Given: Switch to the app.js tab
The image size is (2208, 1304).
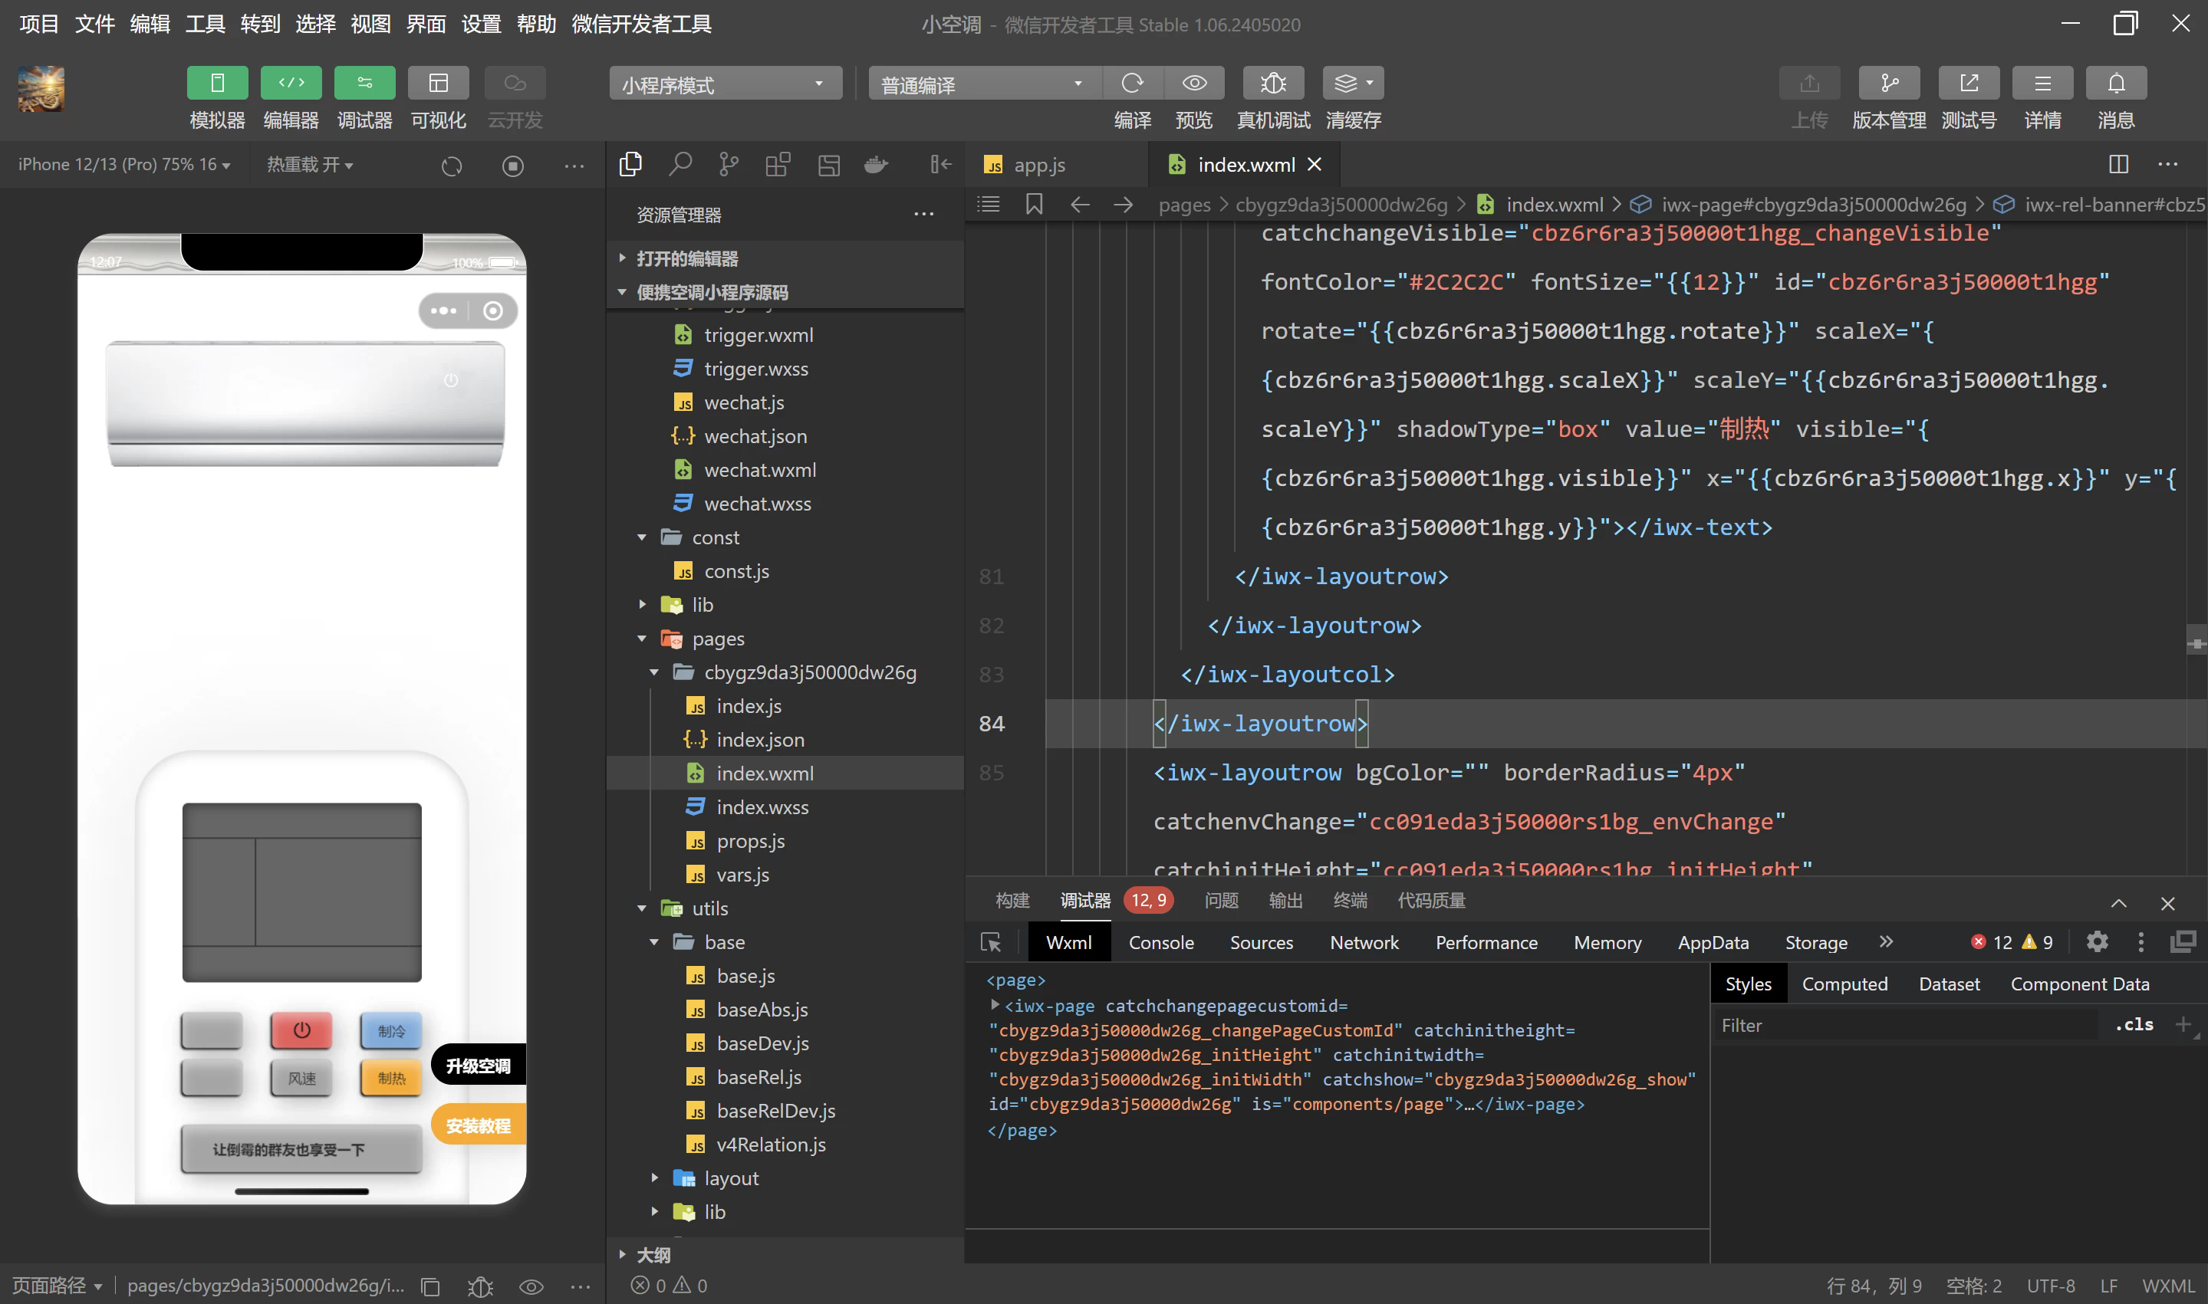Looking at the screenshot, I should (x=1039, y=164).
